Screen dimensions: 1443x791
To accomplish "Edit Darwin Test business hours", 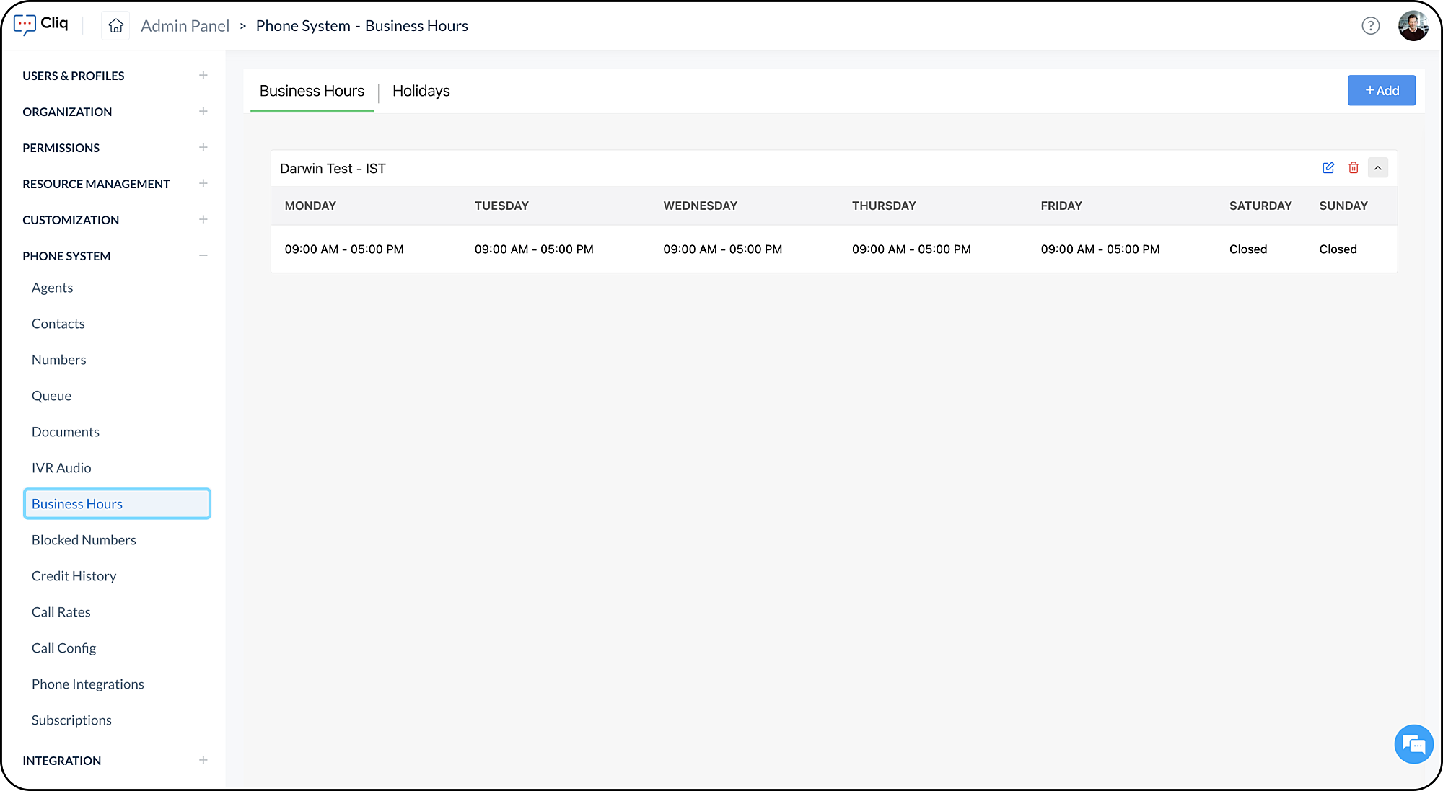I will click(1328, 168).
